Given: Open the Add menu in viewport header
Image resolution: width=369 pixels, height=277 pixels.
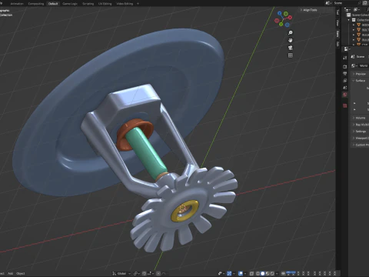Looking at the screenshot, I should [10, 273].
